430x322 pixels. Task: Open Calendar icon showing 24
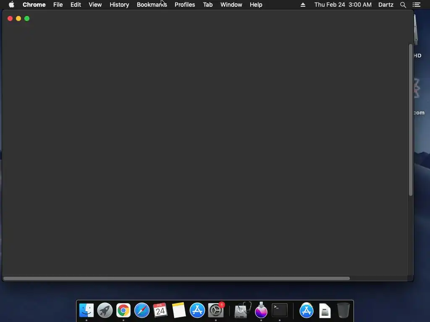click(x=160, y=310)
